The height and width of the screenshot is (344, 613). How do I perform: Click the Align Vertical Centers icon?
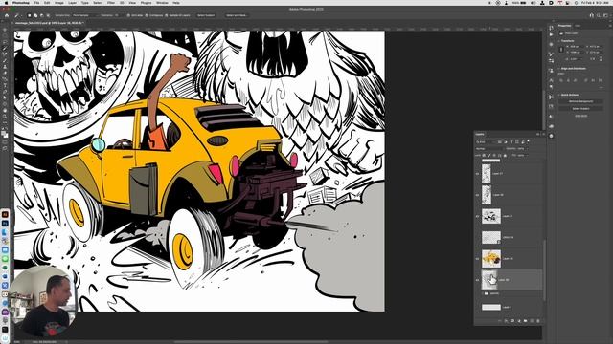(593, 80)
